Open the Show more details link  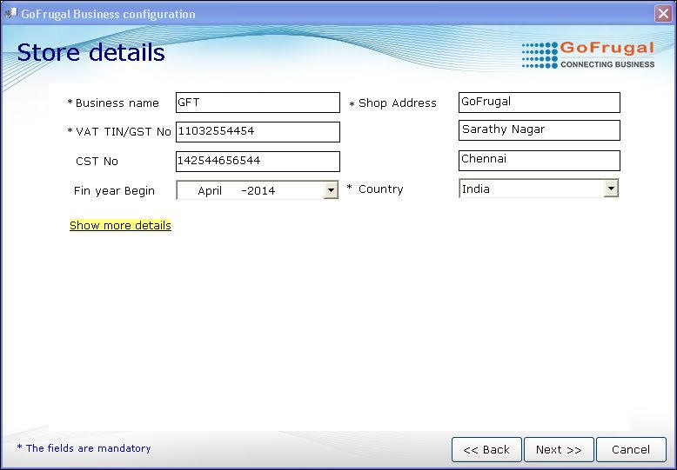[120, 225]
